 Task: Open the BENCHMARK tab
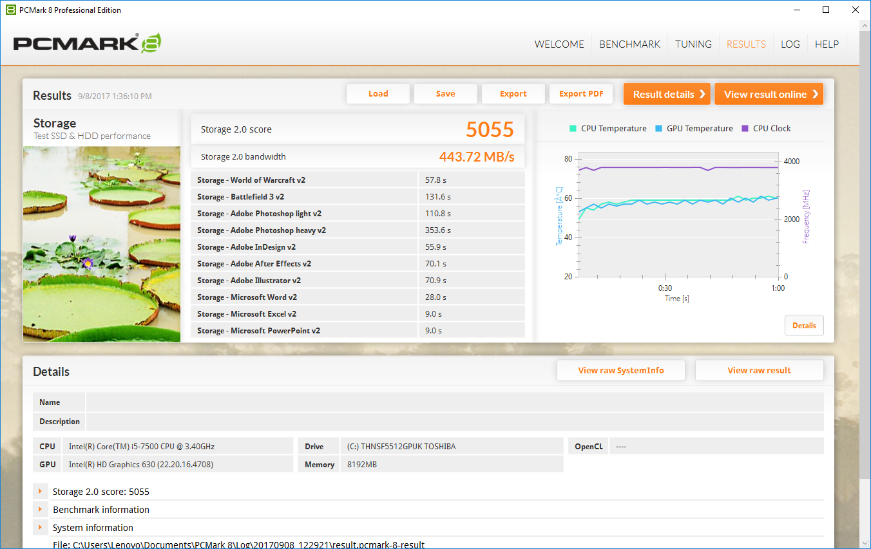[629, 44]
